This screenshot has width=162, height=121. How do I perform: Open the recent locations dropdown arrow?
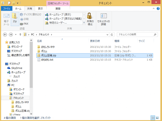[15, 34]
